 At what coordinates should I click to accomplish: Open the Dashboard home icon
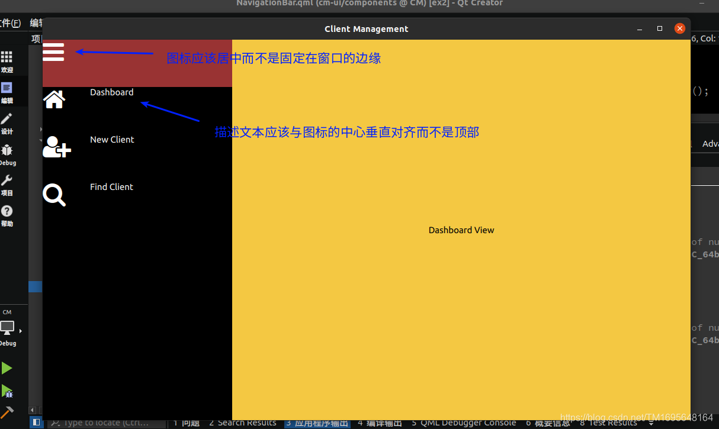point(54,99)
